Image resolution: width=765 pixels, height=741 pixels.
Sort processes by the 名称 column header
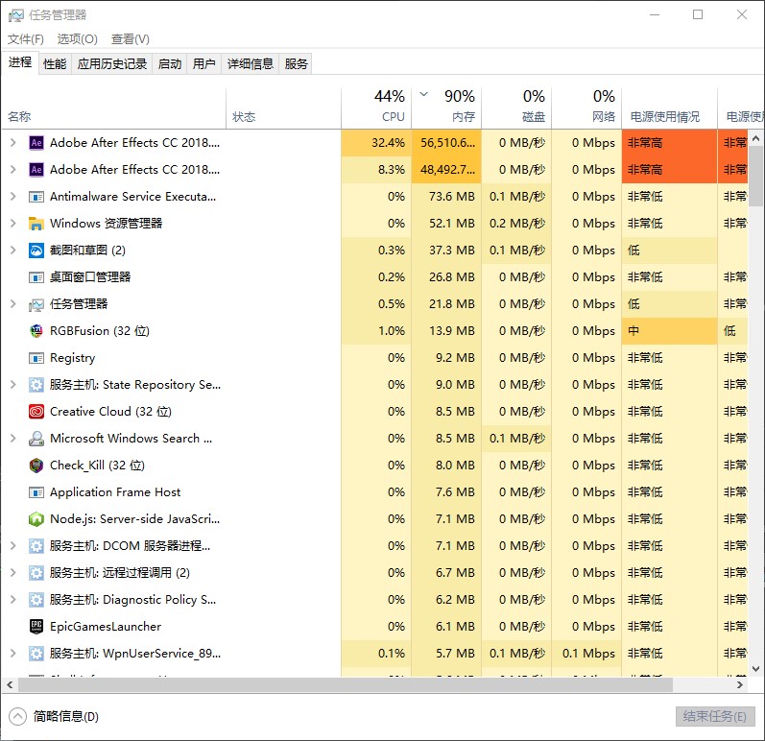[x=113, y=108]
